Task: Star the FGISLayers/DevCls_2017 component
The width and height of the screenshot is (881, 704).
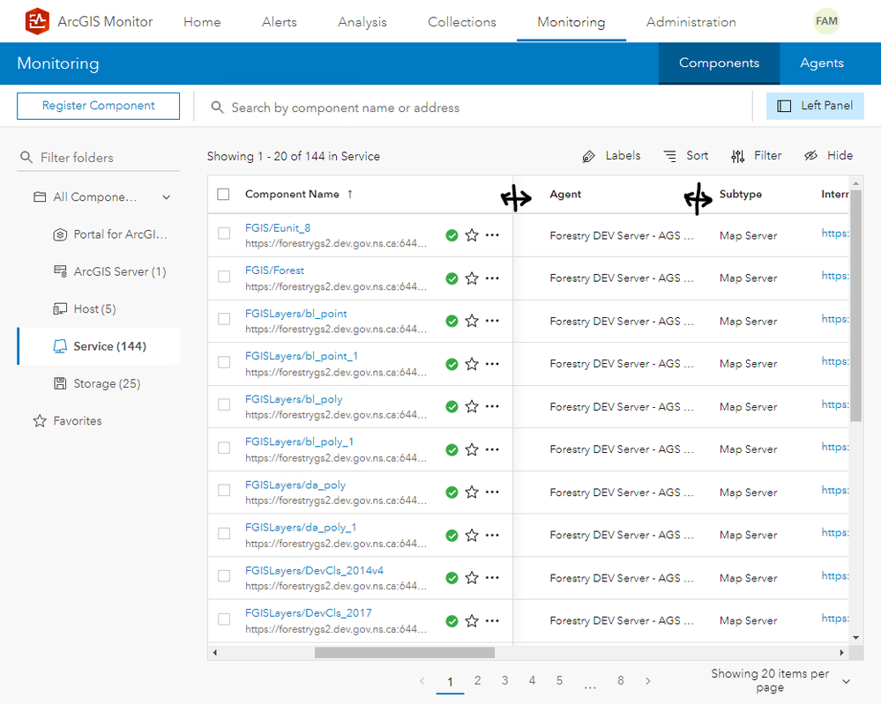Action: [472, 620]
